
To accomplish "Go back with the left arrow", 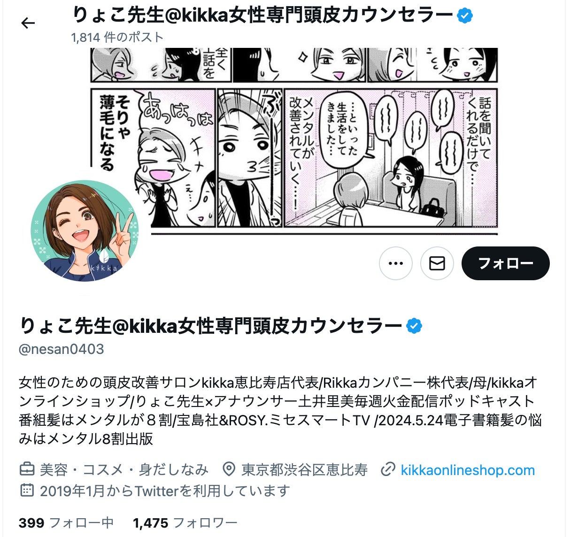I will 28,23.
